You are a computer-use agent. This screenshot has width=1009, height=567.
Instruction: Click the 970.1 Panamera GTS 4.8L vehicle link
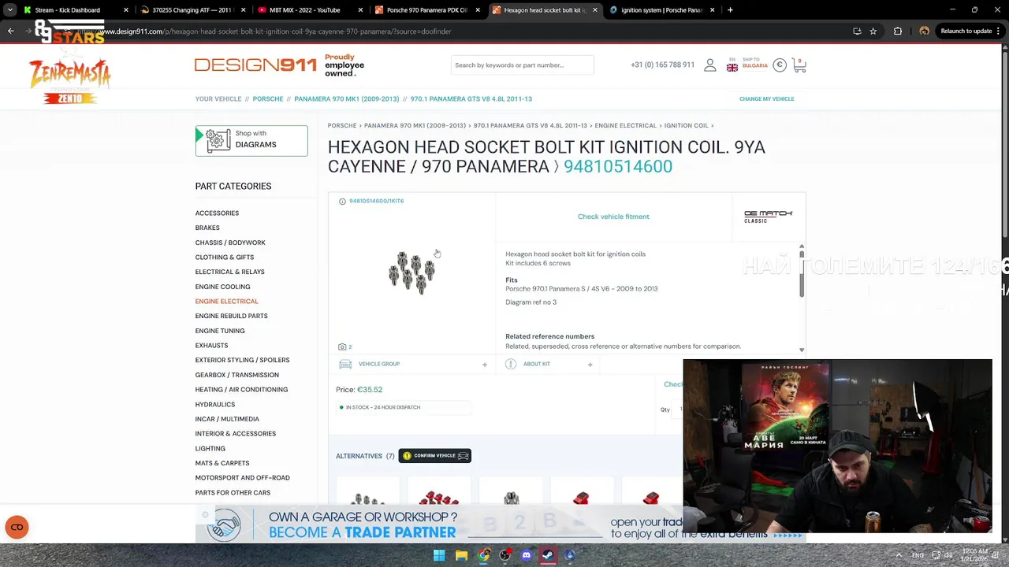coord(471,99)
